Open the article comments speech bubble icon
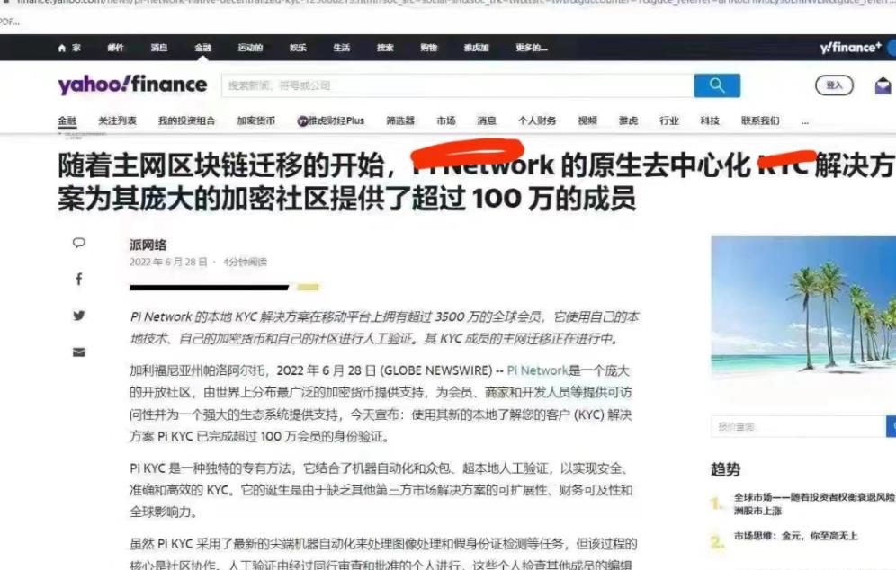Viewport: 896px width, 570px height. [x=79, y=243]
